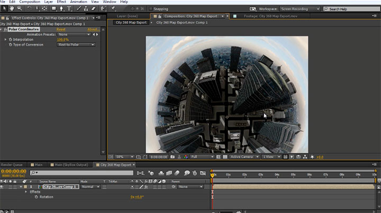This screenshot has height=213, width=381.
Task: Show channel and color management settings
Action: 186,157
